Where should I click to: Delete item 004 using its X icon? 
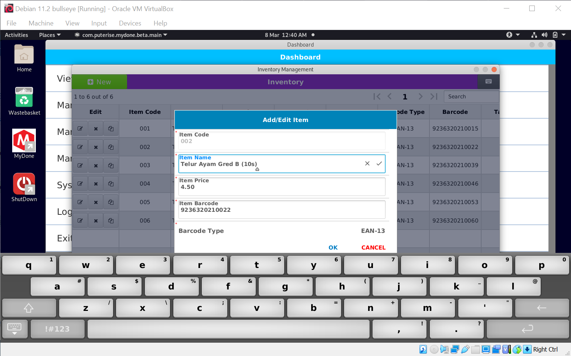click(x=96, y=184)
